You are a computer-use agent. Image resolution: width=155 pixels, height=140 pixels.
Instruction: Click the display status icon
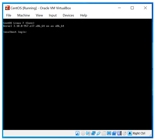click(109, 133)
